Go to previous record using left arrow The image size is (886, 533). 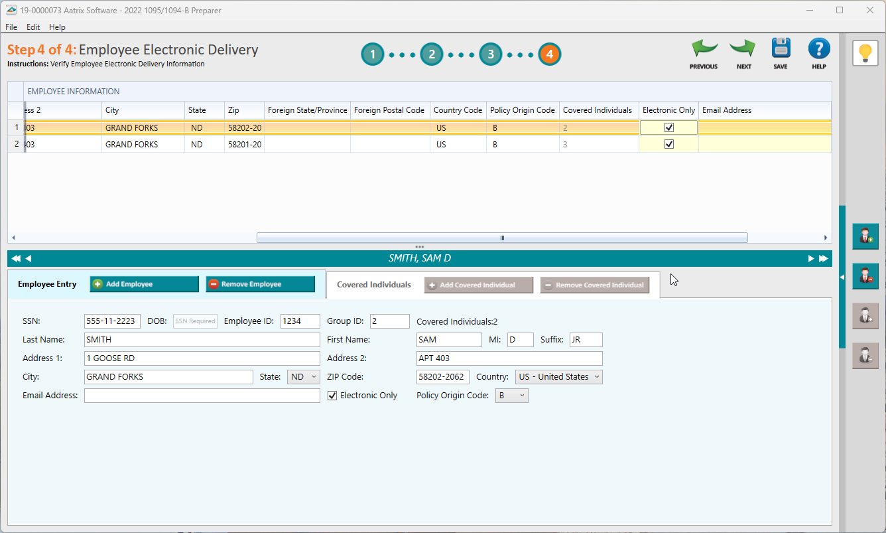[28, 258]
